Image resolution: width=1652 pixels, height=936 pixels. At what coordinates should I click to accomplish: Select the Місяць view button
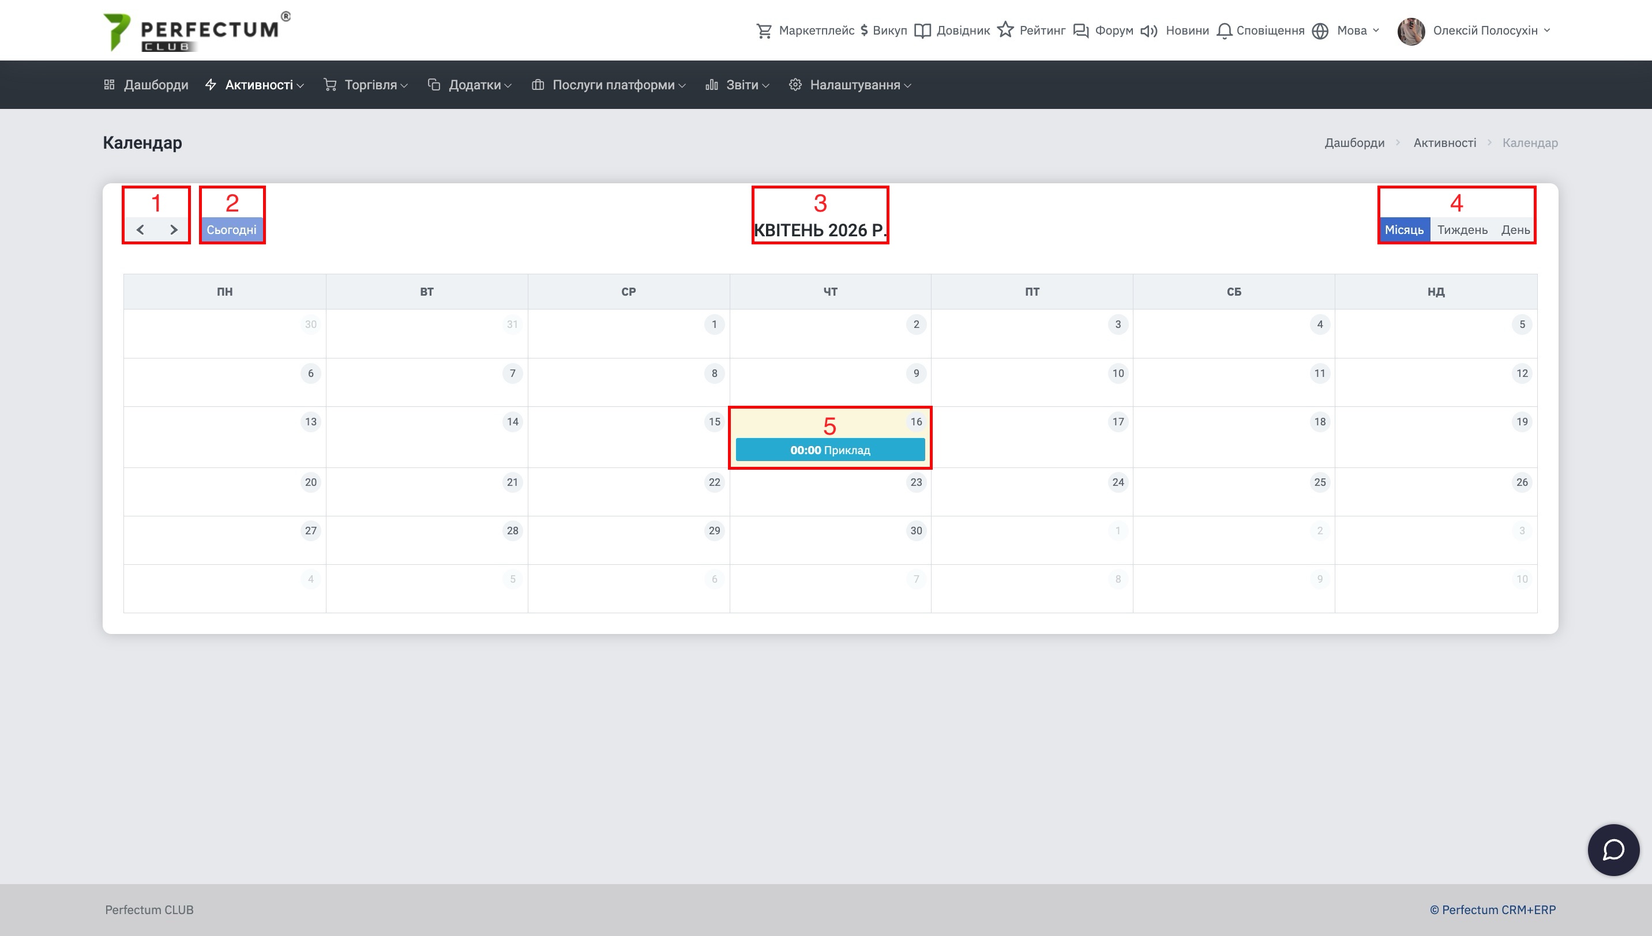coord(1404,229)
